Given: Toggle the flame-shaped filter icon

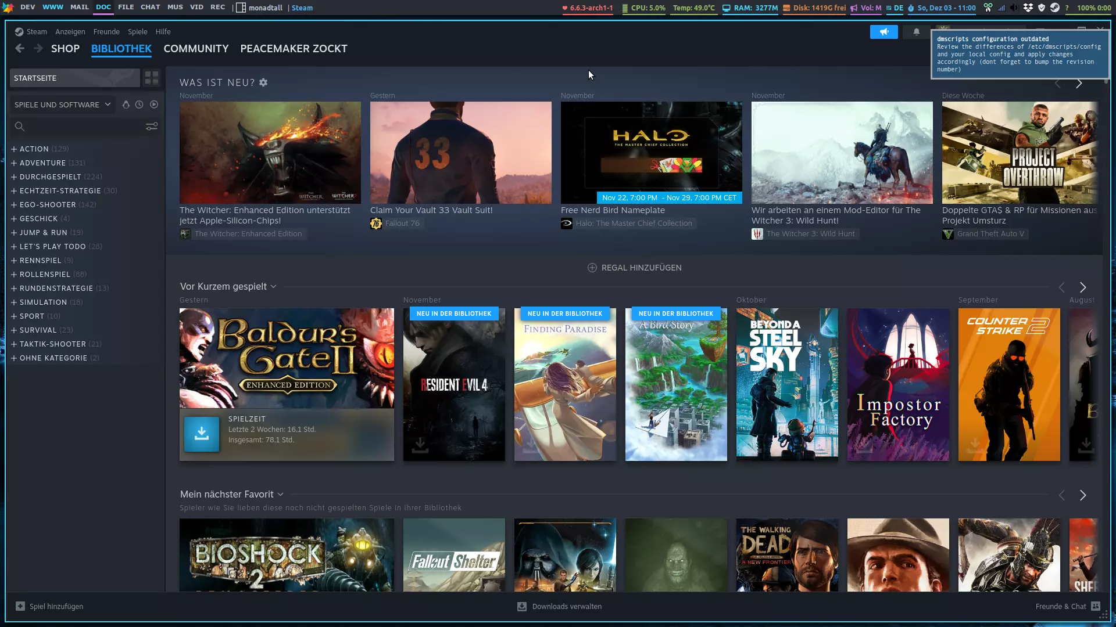Looking at the screenshot, I should click(x=126, y=105).
